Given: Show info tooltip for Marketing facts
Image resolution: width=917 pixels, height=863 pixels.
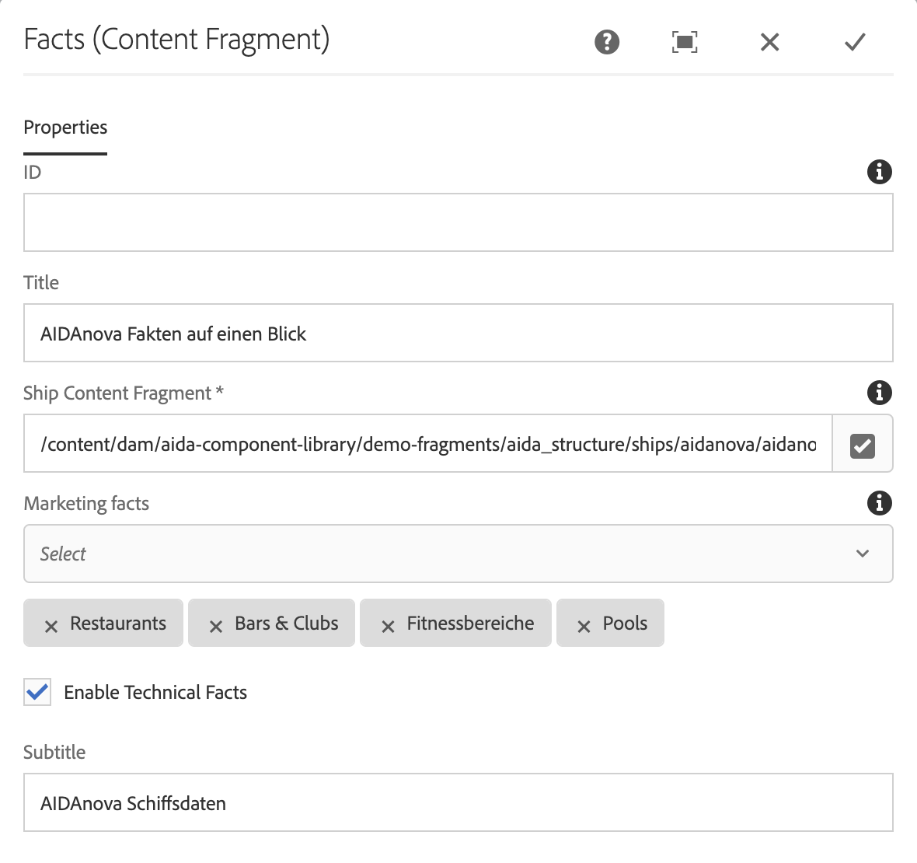Looking at the screenshot, I should [879, 503].
